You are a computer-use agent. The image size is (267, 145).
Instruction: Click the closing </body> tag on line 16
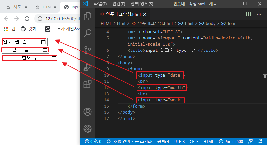(126, 112)
